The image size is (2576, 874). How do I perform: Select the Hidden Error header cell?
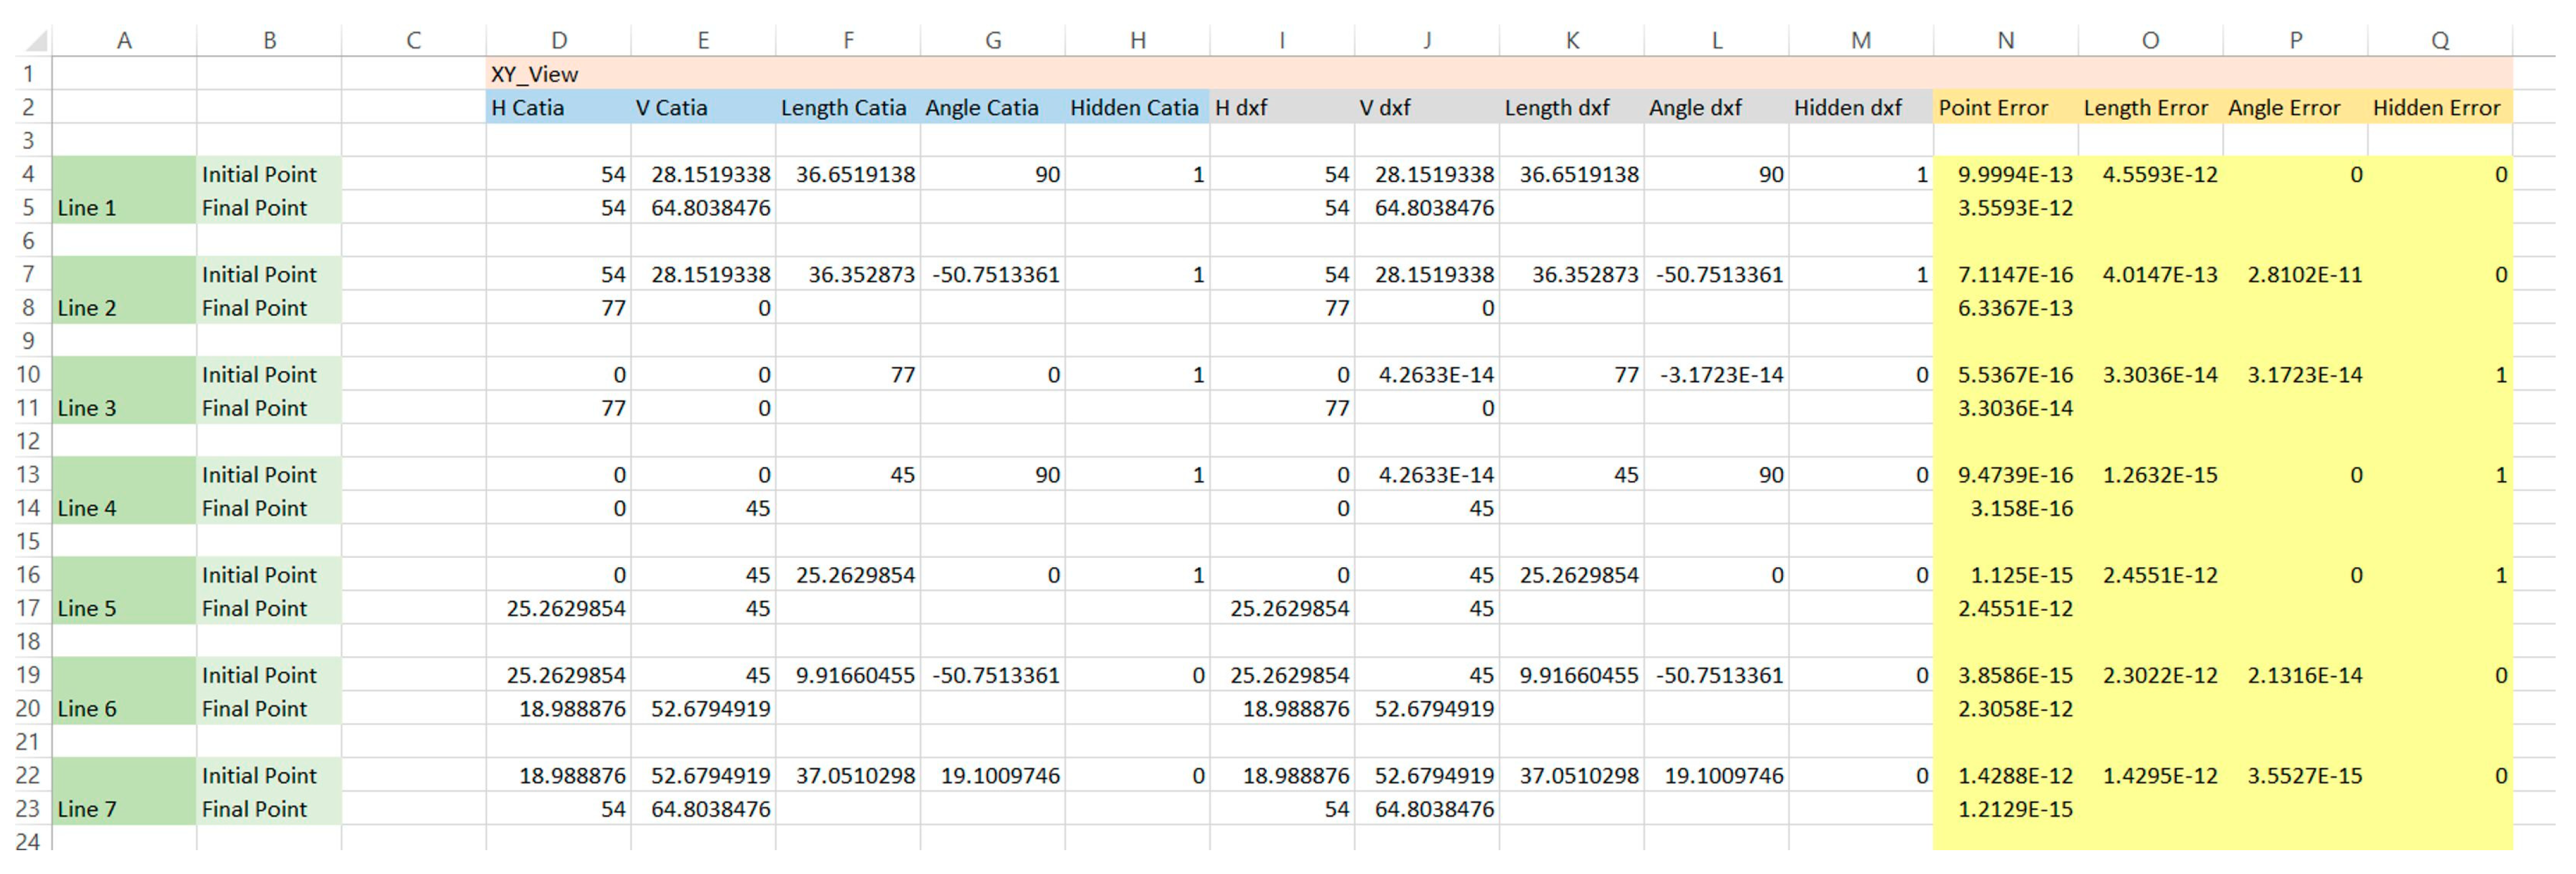[x=2440, y=108]
